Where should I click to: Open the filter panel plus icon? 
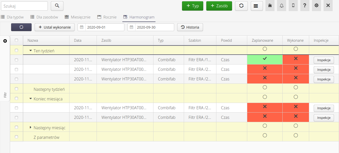tap(5, 41)
